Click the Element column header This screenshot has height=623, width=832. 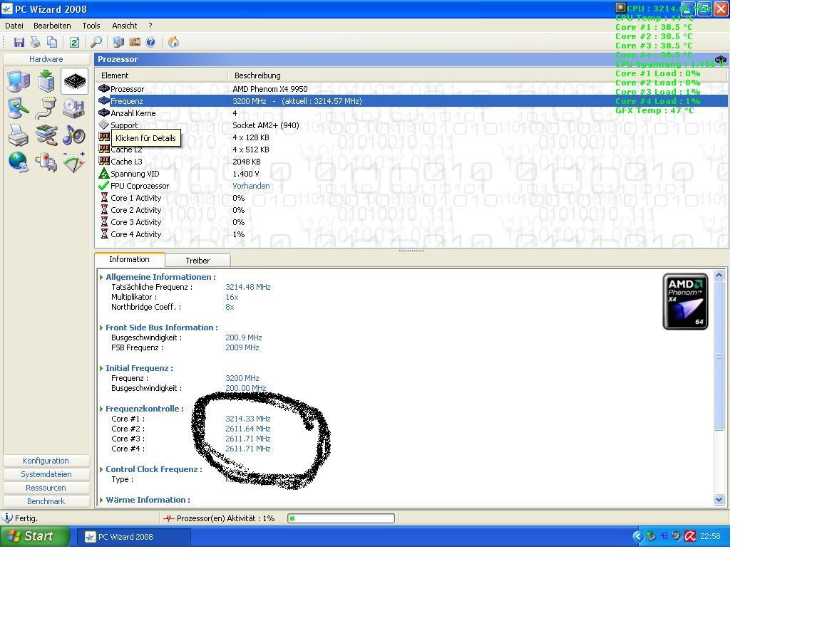click(162, 75)
